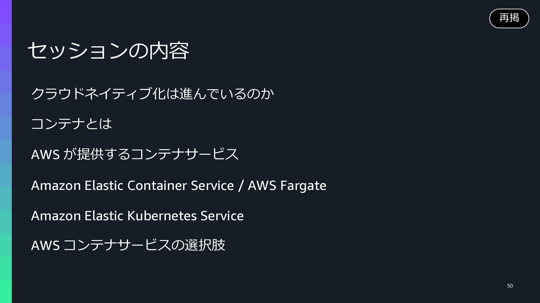The width and height of the screenshot is (540, 303).
Task: Click the 再掲 badge in the corner
Action: click(x=509, y=18)
